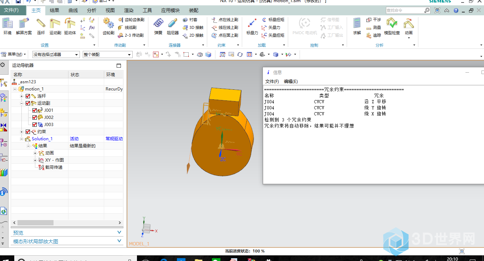This screenshot has width=484, height=261.
Task: Select the 点在面上副 constraint
Action: point(225,35)
